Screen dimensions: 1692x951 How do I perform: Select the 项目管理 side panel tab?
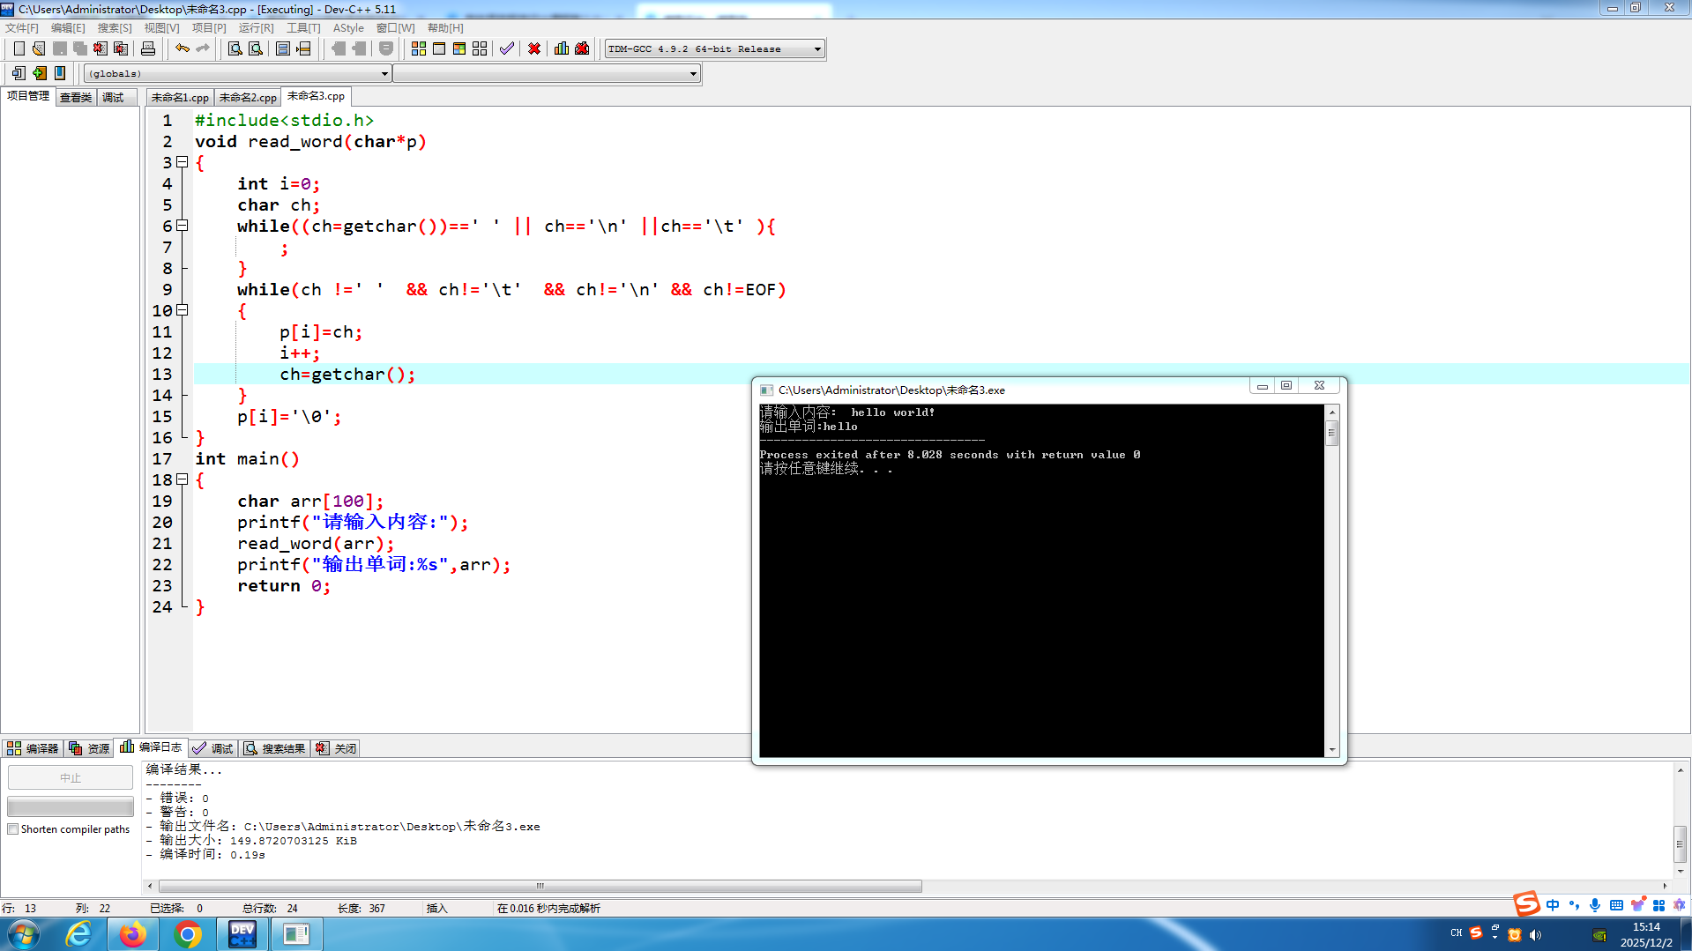(28, 96)
